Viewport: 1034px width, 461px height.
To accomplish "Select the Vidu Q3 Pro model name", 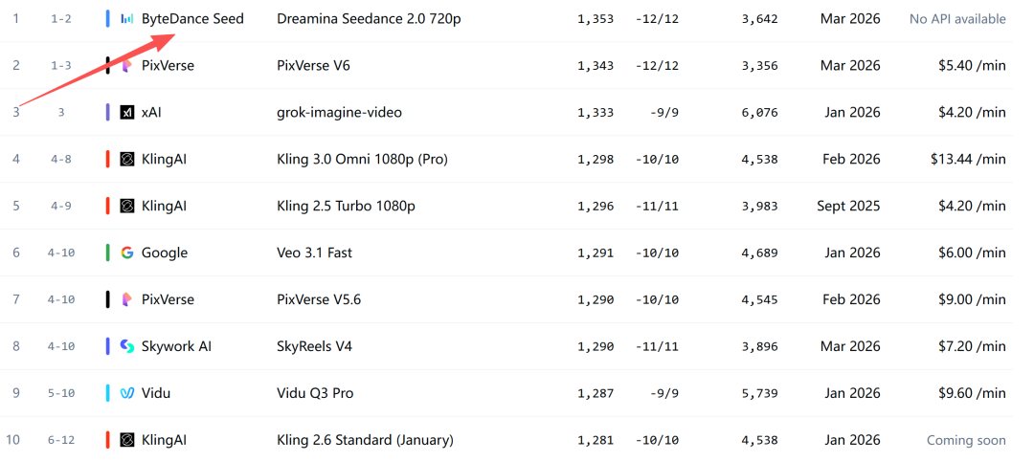I will (315, 393).
